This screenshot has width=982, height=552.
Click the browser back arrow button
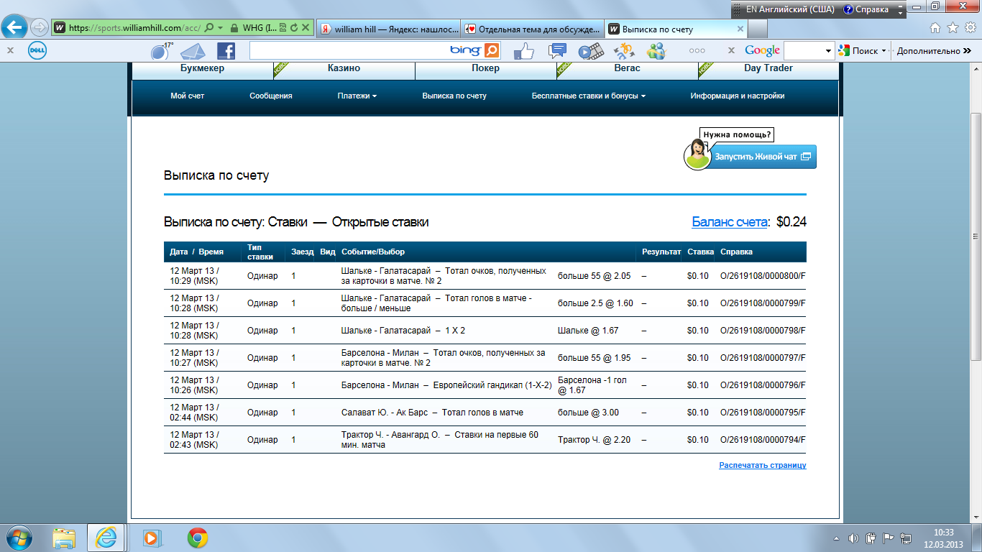pos(15,28)
